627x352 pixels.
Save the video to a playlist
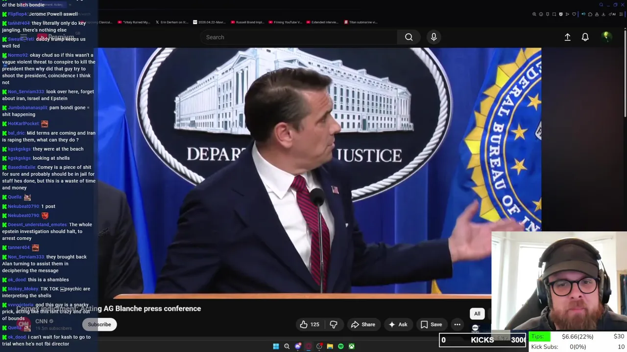tap(431, 324)
